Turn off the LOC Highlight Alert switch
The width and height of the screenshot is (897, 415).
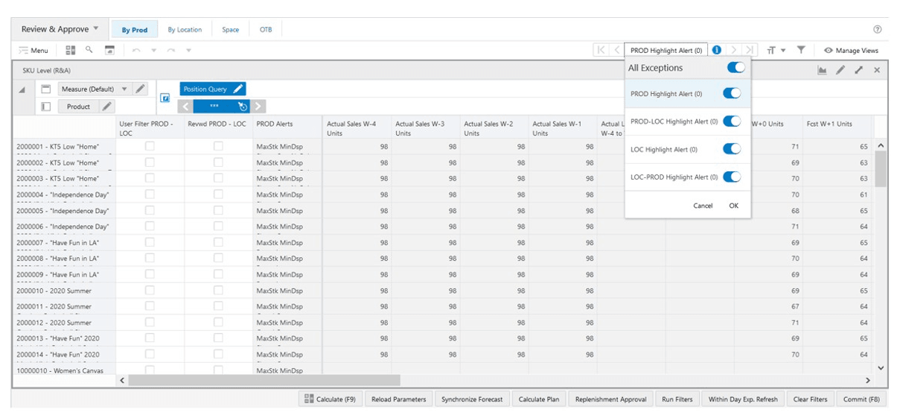732,149
